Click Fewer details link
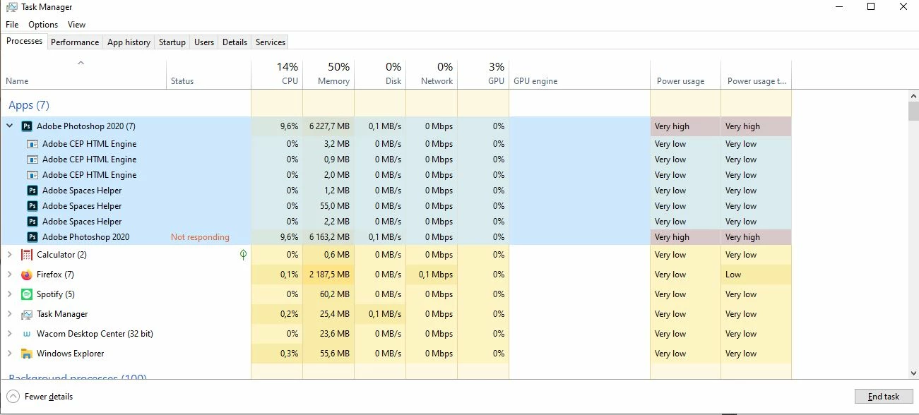 (49, 397)
